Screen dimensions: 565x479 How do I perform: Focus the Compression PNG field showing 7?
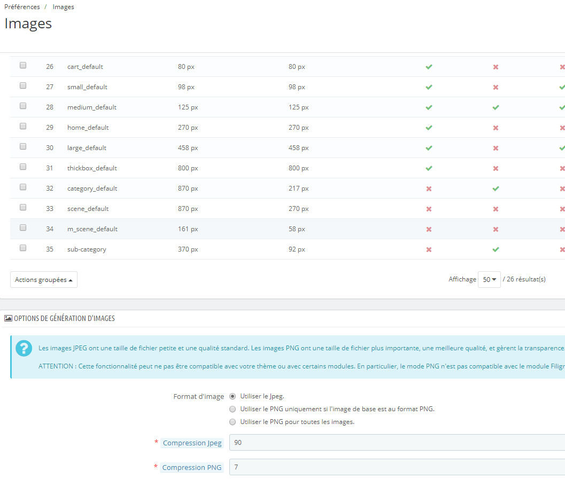tap(397, 467)
